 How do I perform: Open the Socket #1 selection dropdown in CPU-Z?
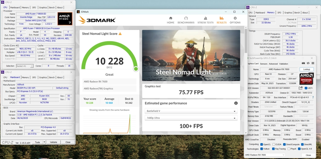pyautogui.click(x=24, y=66)
